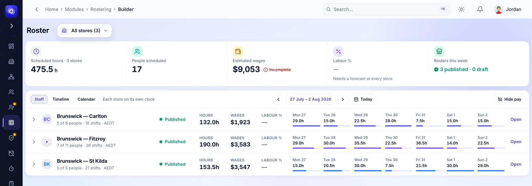
Task: Open the org chart icon in sidebar
Action: pyautogui.click(x=11, y=77)
